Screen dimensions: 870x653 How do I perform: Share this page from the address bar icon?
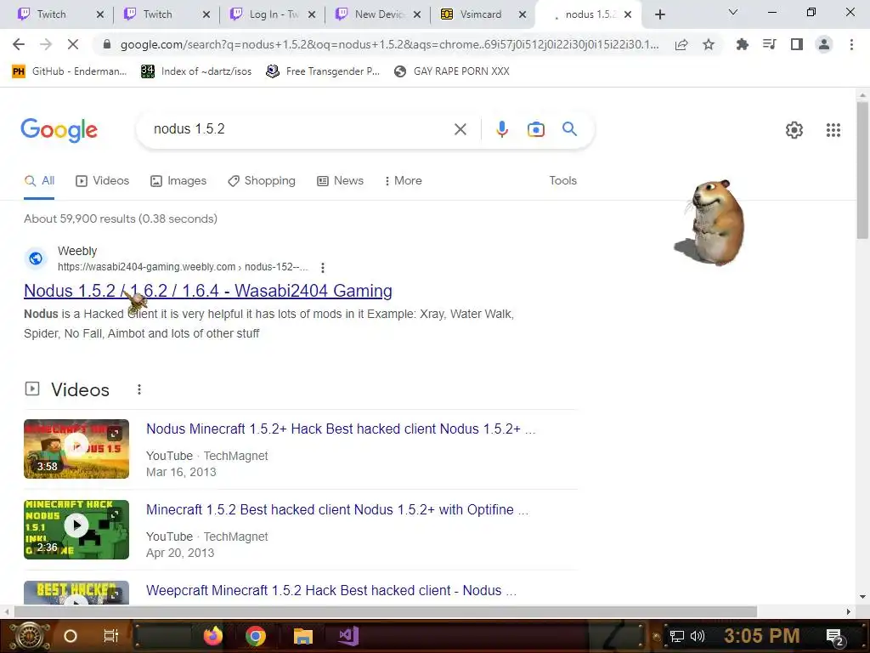681,44
